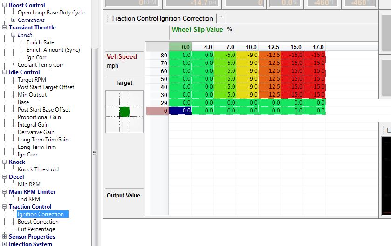The height and width of the screenshot is (246, 391).
Task: Expand the Sensor Properties node
Action: (4, 237)
